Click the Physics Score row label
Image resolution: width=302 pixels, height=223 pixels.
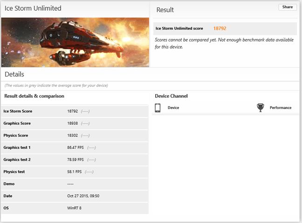point(15,135)
